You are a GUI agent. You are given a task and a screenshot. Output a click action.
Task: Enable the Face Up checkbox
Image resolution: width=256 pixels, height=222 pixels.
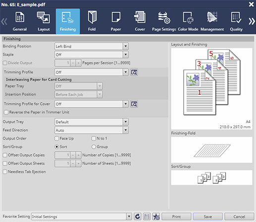[57, 138]
